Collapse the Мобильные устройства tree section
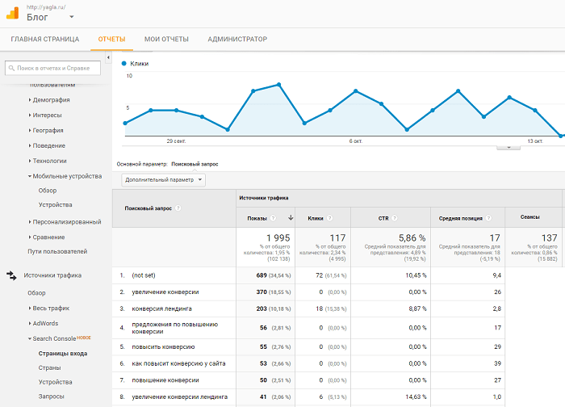This screenshot has width=565, height=407. [x=65, y=176]
